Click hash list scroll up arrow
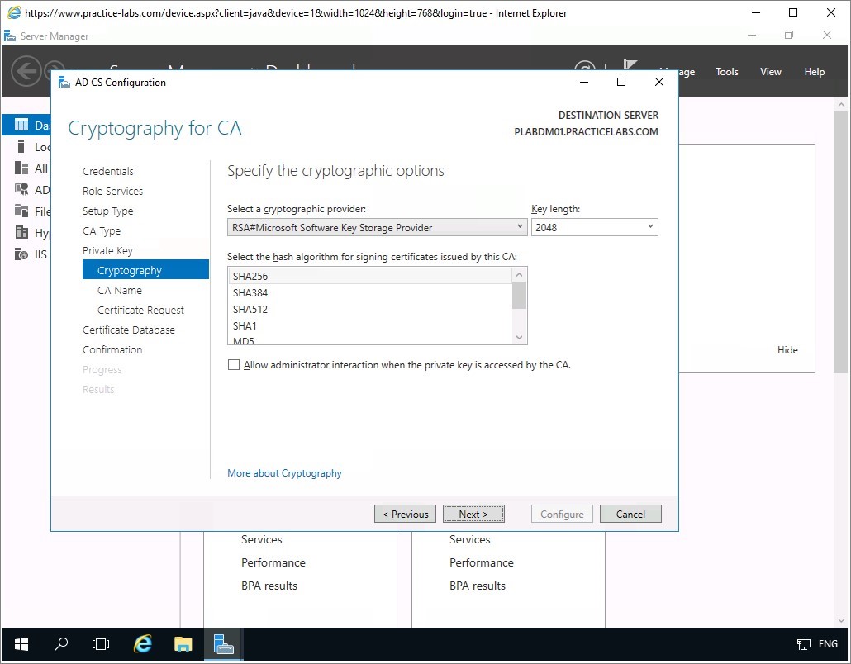Viewport: 851px width, 664px height. pos(519,274)
